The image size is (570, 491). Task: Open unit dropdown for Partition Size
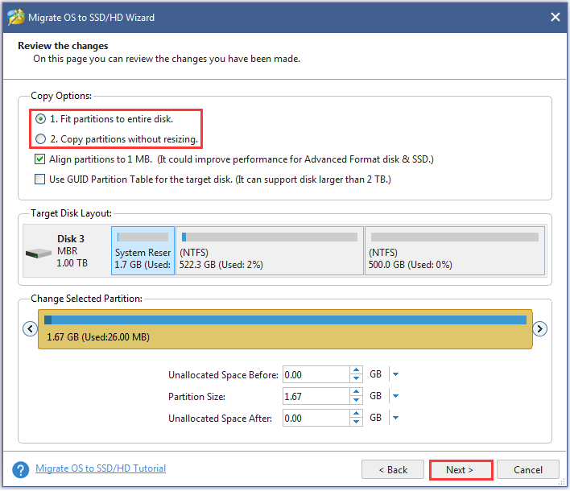pos(395,396)
